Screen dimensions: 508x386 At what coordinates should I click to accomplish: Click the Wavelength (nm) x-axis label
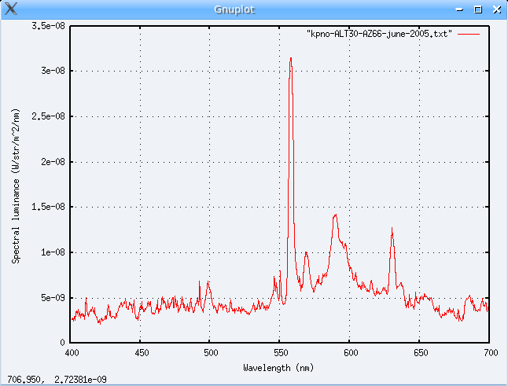point(279,367)
